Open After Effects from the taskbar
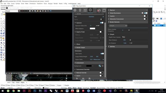The height and width of the screenshot is (93, 166). pos(46,91)
